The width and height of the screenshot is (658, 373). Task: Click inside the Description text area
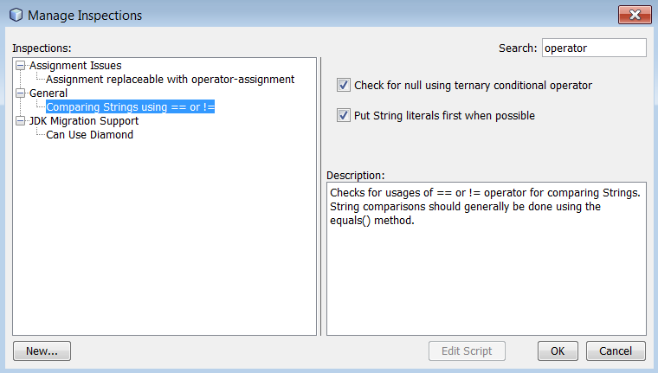click(486, 277)
